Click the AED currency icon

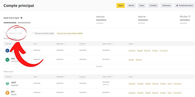click(7, 60)
